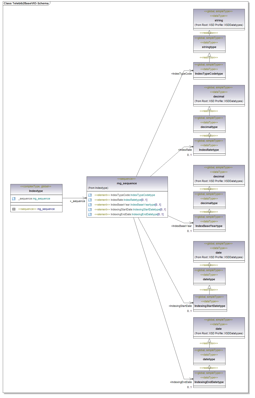Viewport: 255px width, 398px height.
Task: Click the element icon next to IndexTypeCode
Action: click(90, 195)
